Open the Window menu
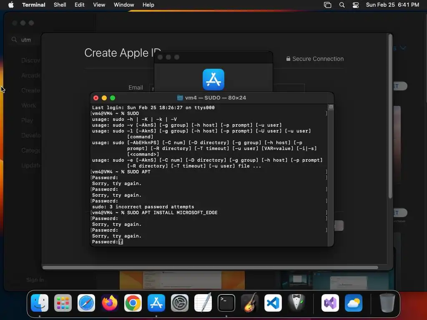 tap(124, 5)
